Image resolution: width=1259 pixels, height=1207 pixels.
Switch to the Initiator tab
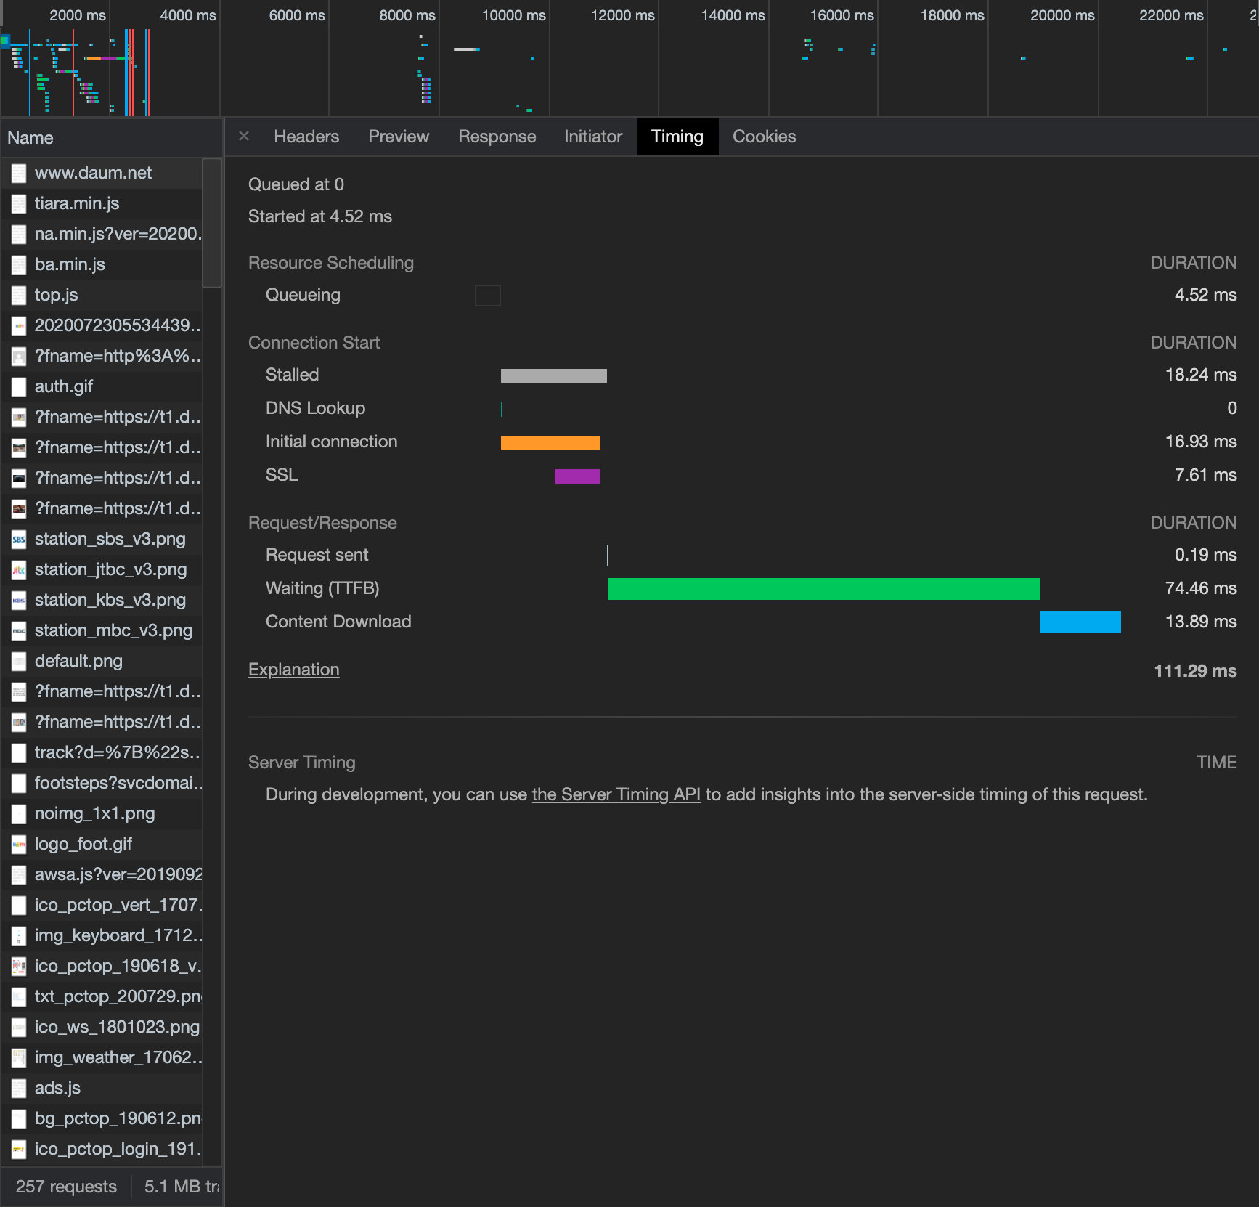(593, 137)
